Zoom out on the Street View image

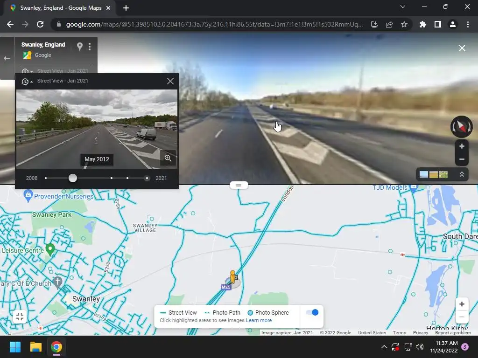[462, 159]
